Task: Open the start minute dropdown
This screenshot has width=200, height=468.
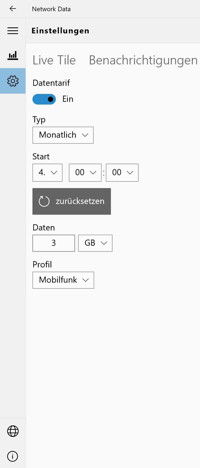Action: coord(122,173)
